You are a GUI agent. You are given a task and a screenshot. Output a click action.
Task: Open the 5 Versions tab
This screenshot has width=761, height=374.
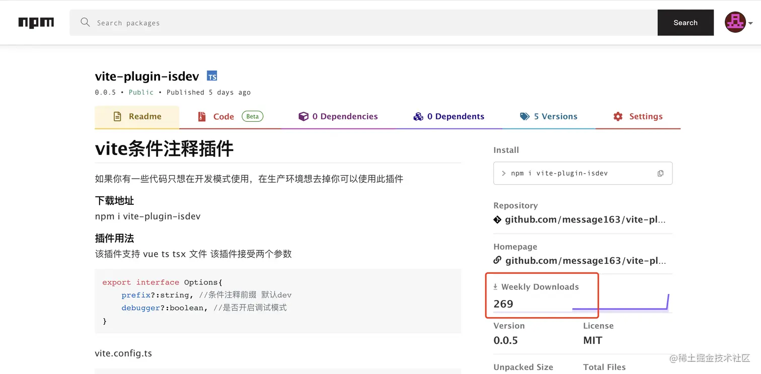549,117
